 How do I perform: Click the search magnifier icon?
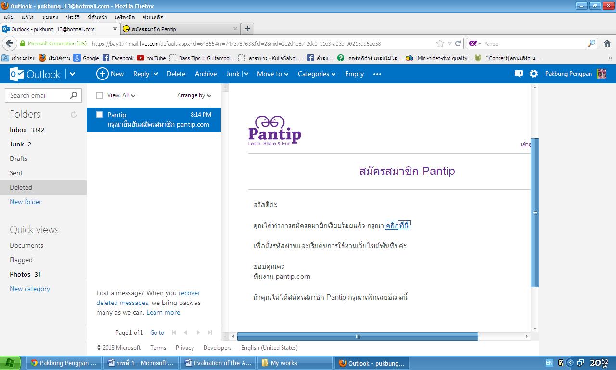(x=74, y=95)
